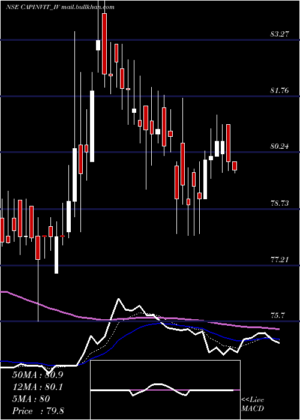Click inside the MACD indicator panel

click(x=165, y=390)
